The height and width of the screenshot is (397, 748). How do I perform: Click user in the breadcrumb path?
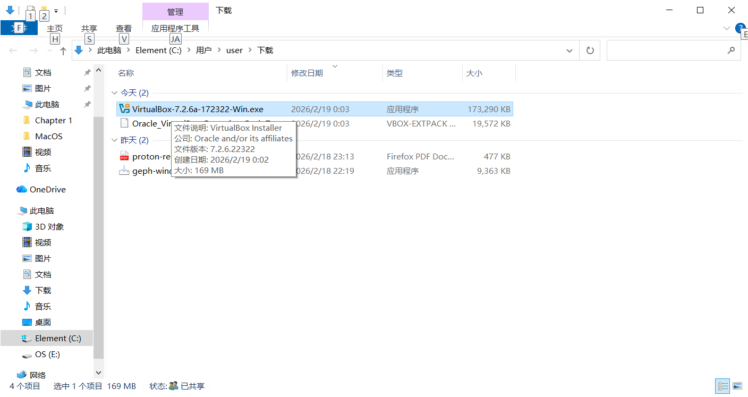(234, 50)
